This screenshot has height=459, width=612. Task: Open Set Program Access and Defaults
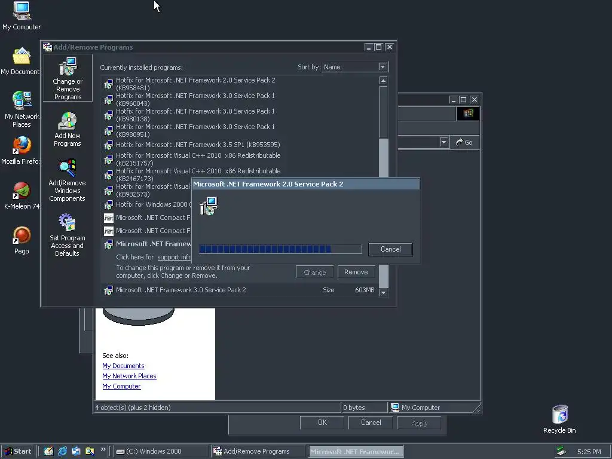tap(67, 235)
